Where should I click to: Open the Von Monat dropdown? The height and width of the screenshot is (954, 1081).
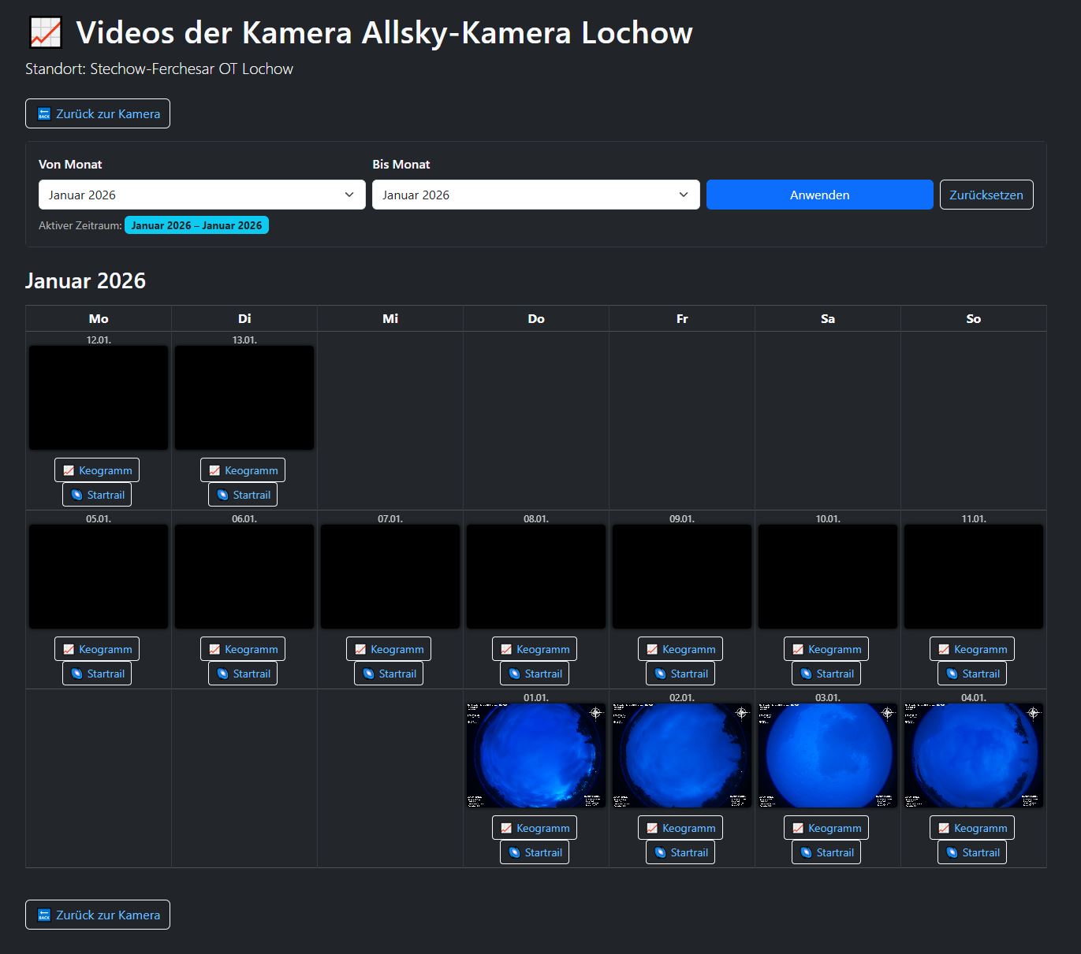[202, 195]
